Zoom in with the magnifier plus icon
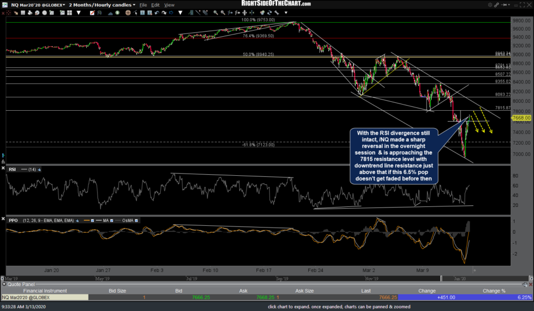Screen dimensions: 534x311 click(x=216, y=13)
